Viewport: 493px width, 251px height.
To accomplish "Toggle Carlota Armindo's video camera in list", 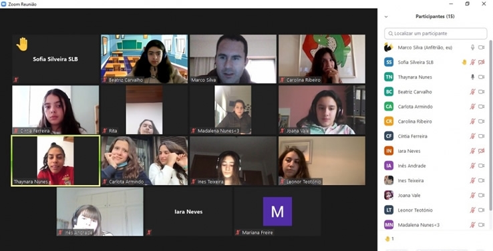I will pos(482,107).
